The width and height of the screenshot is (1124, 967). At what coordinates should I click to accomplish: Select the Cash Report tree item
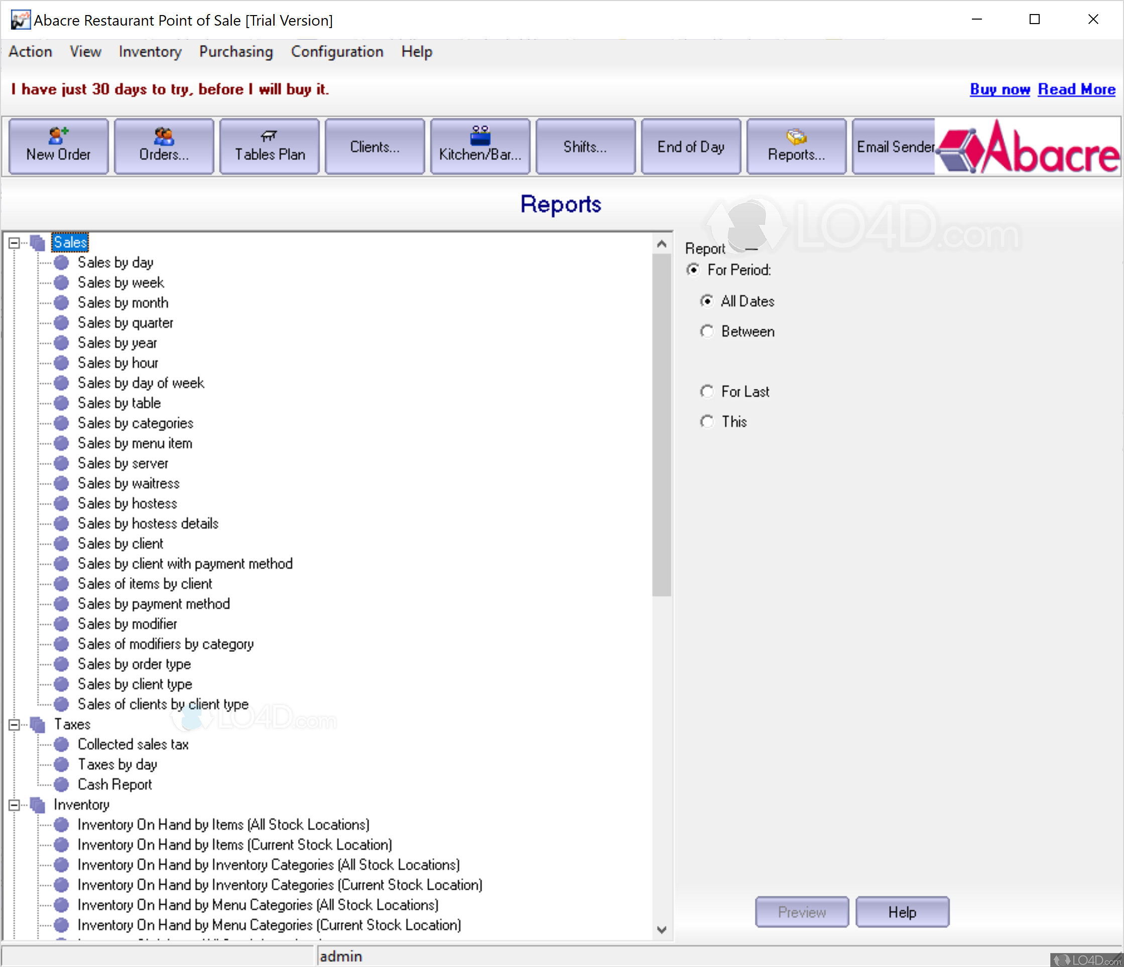click(114, 784)
